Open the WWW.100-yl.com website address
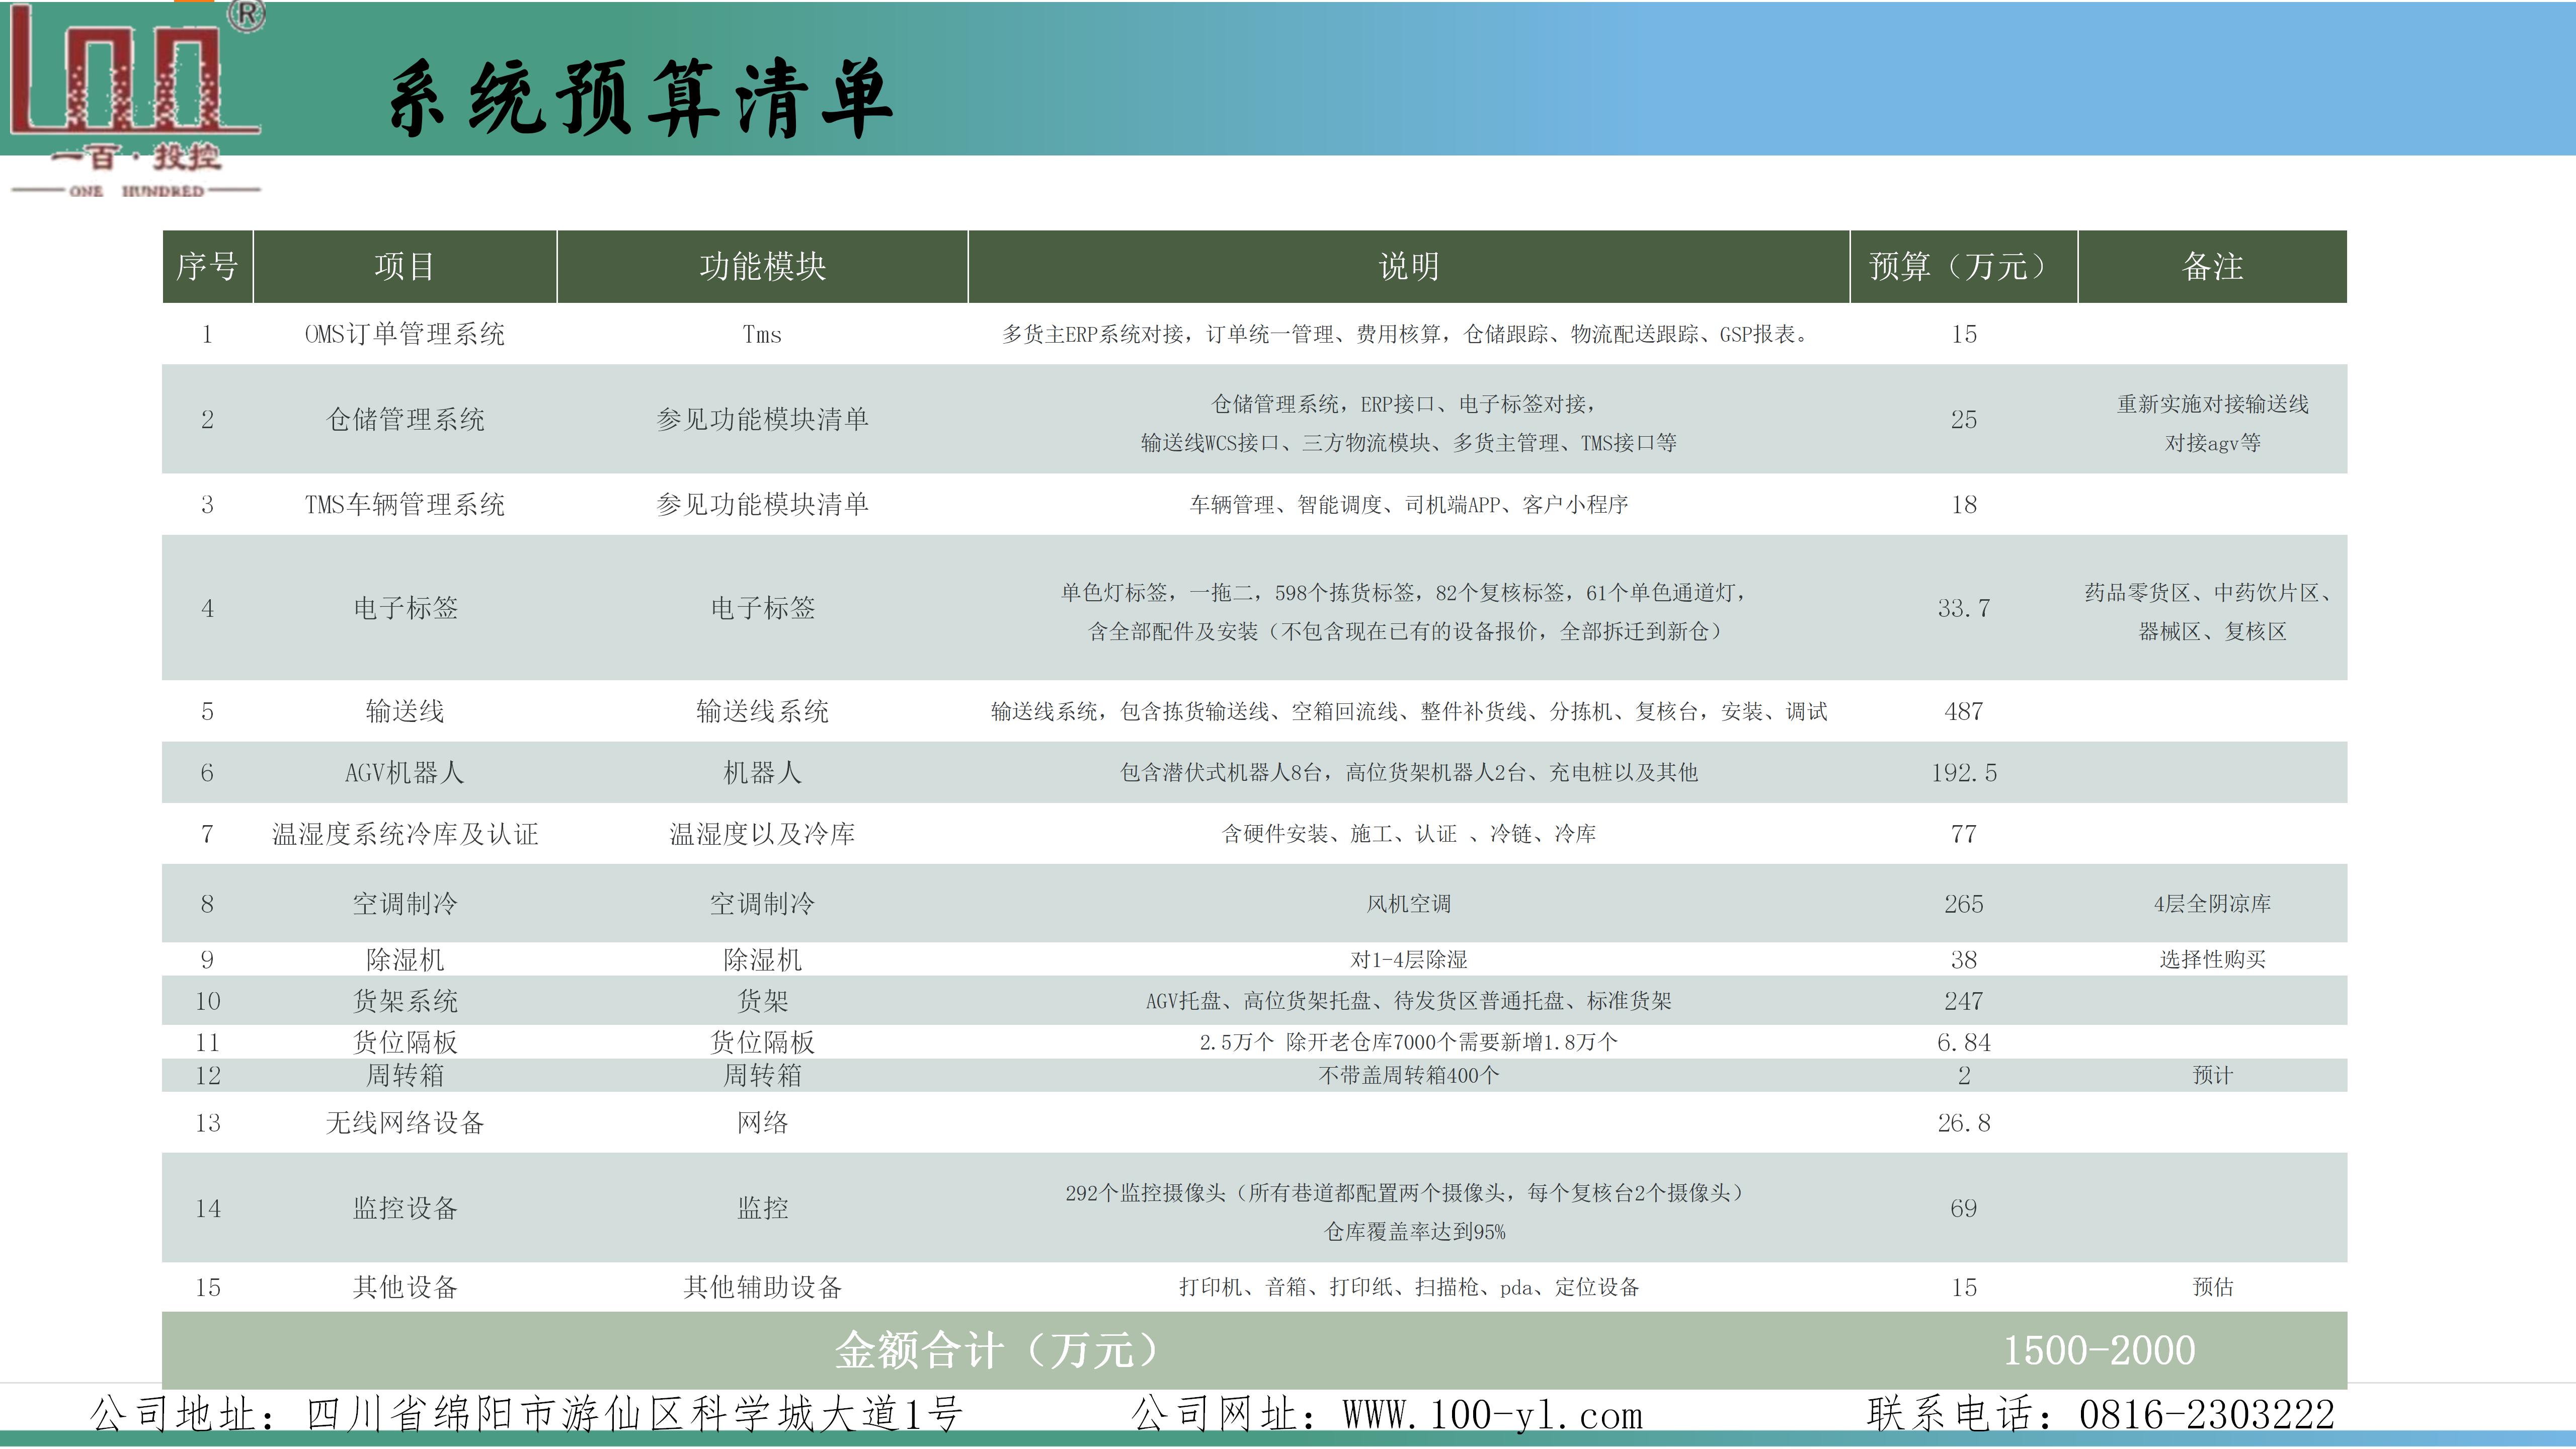The width and height of the screenshot is (2576, 1449). pos(1492,1415)
